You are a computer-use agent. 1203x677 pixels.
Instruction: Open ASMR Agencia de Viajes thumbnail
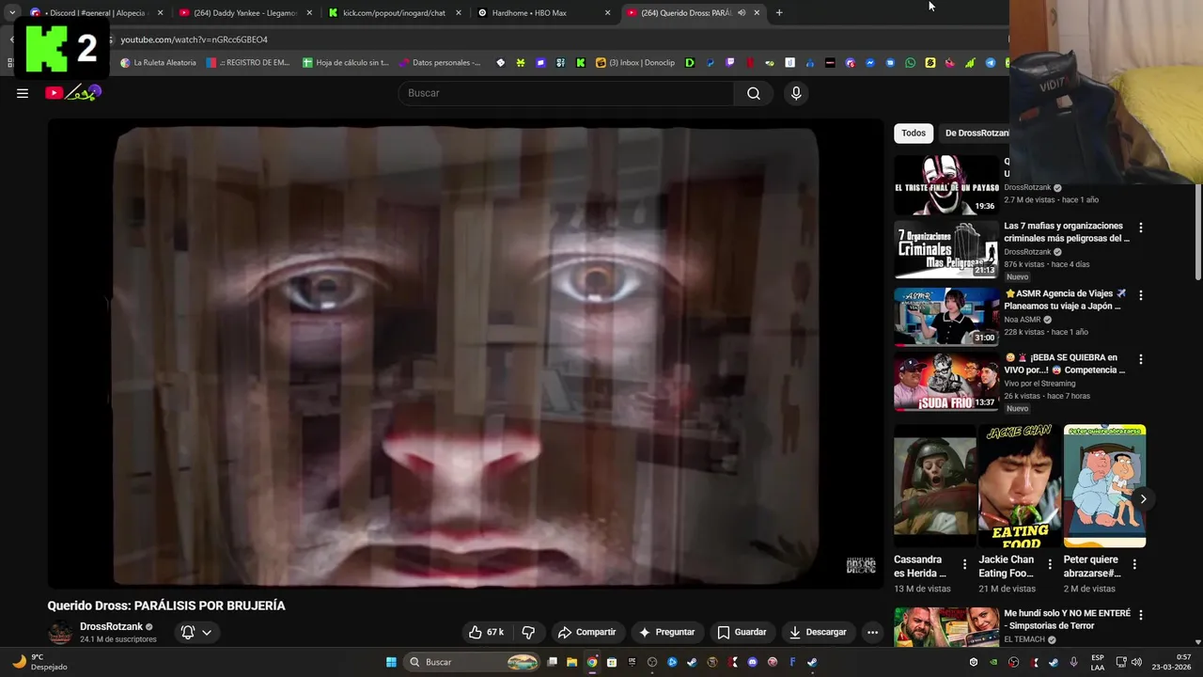point(946,317)
